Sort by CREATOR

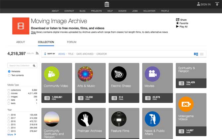click(101, 54)
